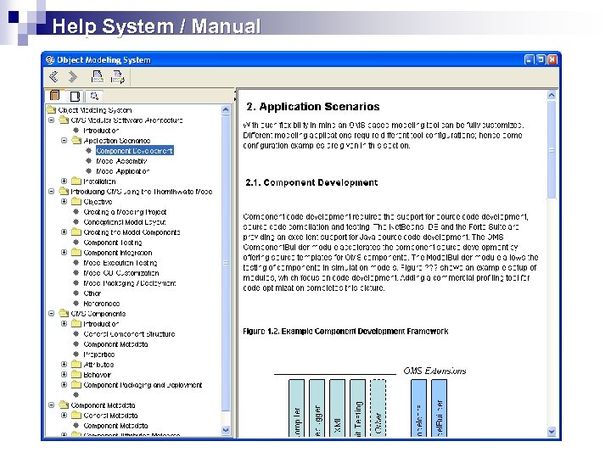The width and height of the screenshot is (611, 458).
Task: Click contents tree scrollbar up arrow
Action: (x=226, y=110)
